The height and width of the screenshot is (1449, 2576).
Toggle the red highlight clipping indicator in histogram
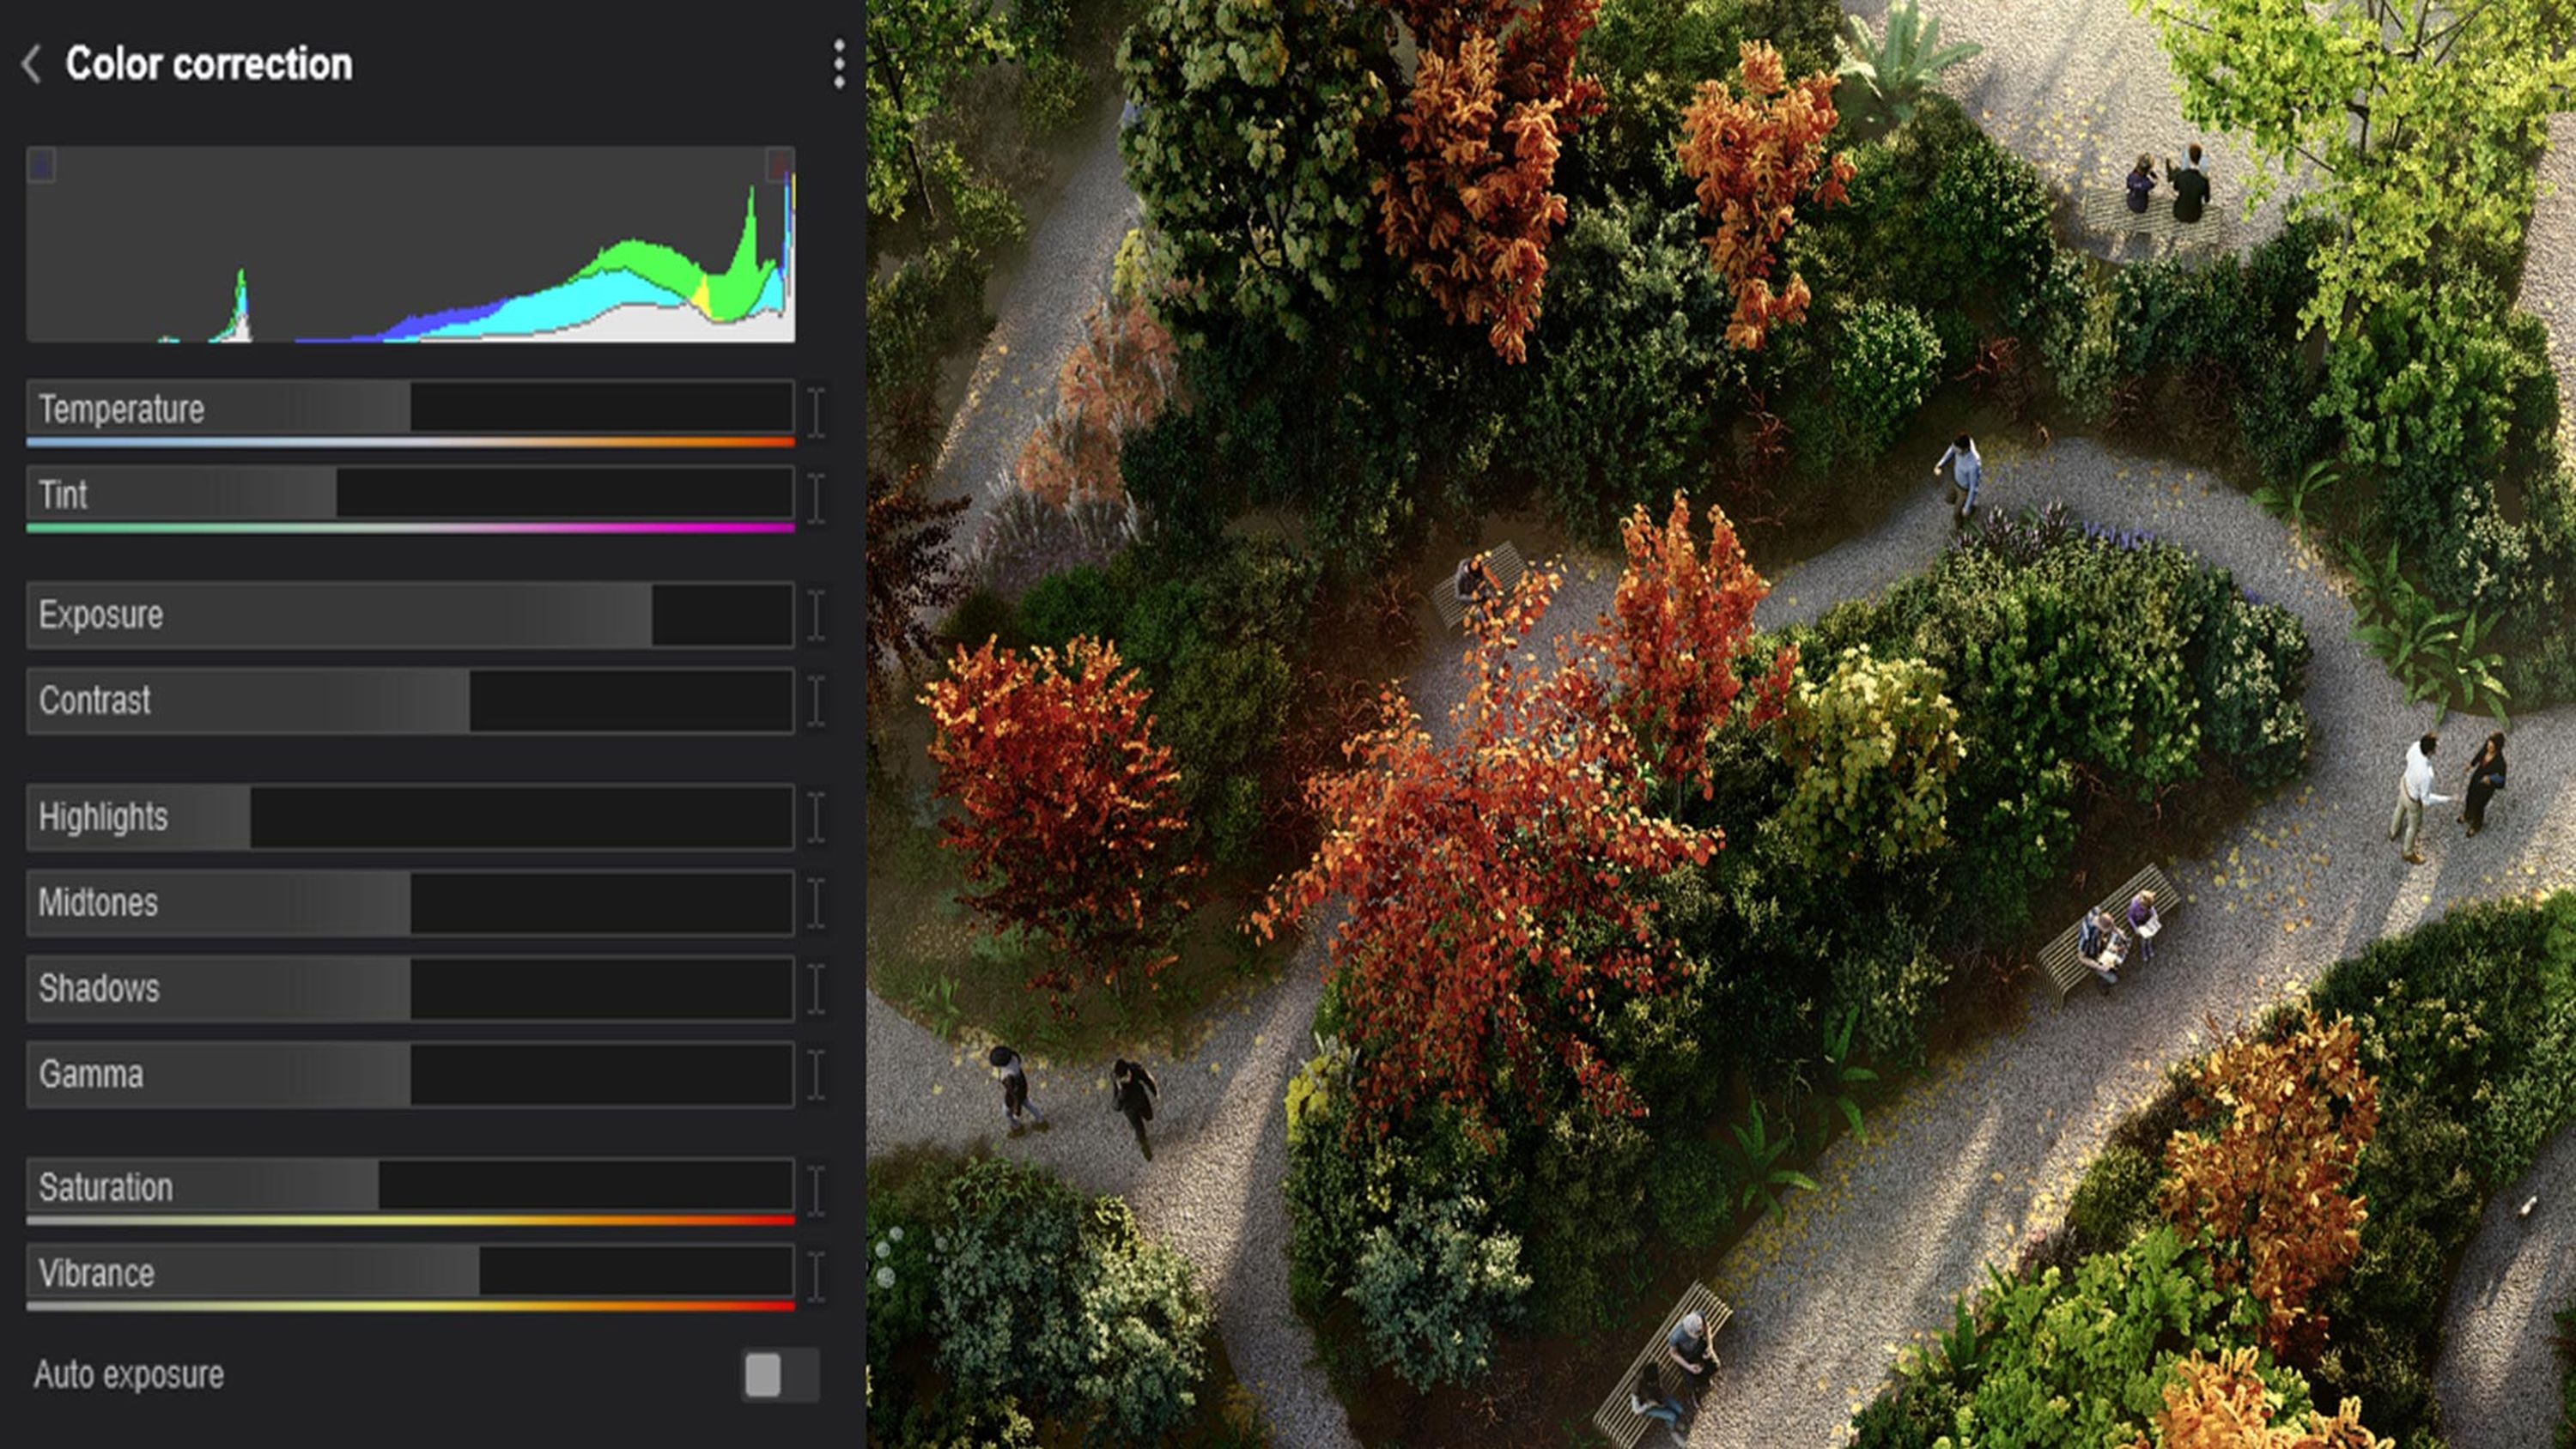point(779,165)
